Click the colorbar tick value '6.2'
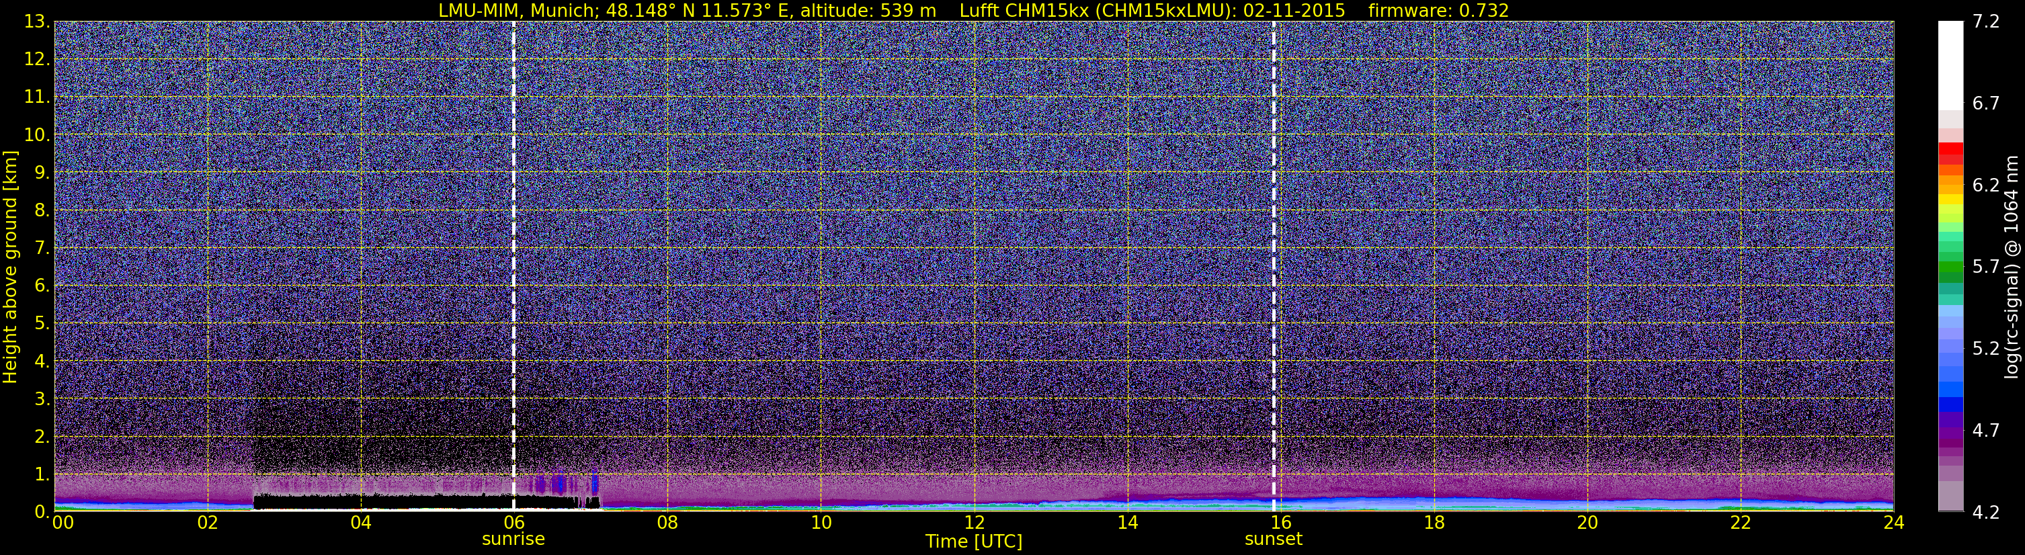2025x555 pixels. [1986, 185]
